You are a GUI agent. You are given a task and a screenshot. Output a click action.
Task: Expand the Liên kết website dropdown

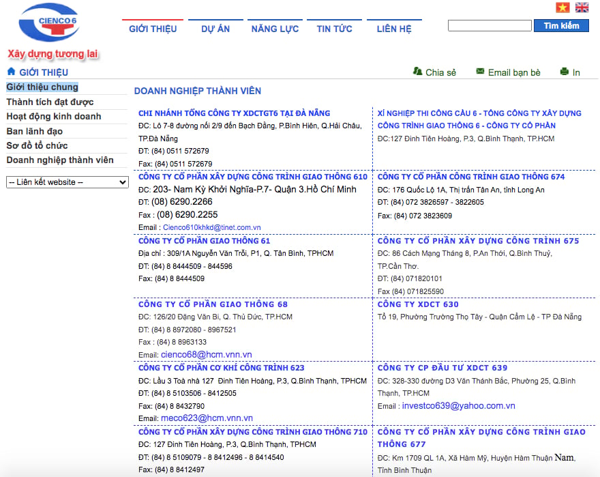[x=67, y=182]
